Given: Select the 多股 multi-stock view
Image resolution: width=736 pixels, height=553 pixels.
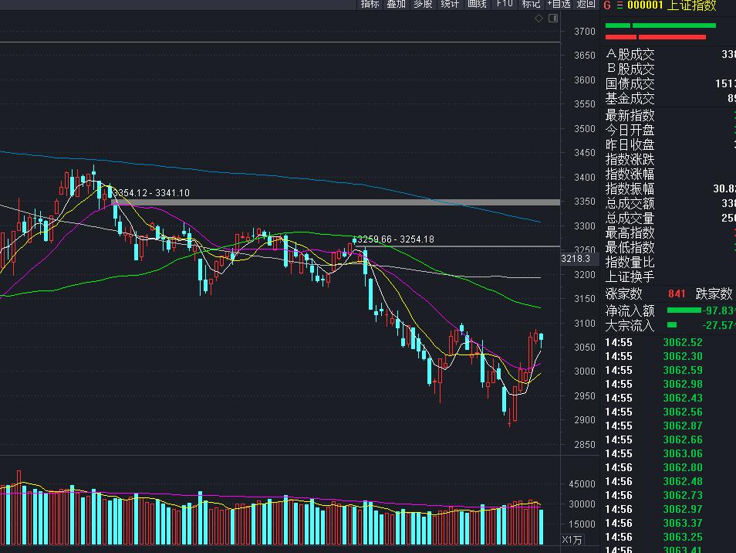Looking at the screenshot, I should pyautogui.click(x=423, y=4).
